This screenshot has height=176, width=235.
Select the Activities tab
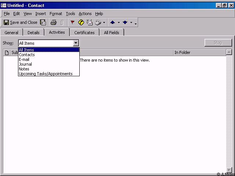coord(57,32)
